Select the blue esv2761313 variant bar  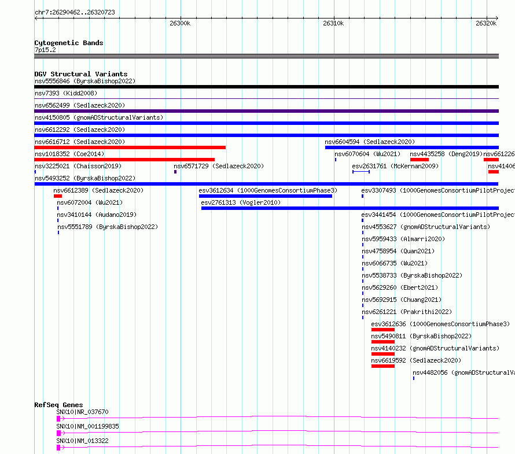[350, 208]
